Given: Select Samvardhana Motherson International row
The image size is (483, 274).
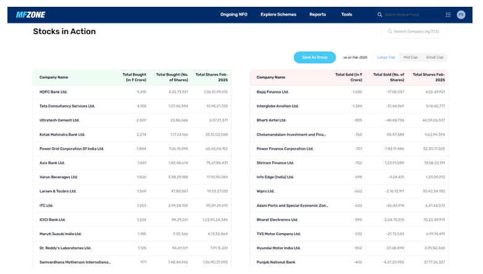Looking at the screenshot, I should pyautogui.click(x=132, y=262).
